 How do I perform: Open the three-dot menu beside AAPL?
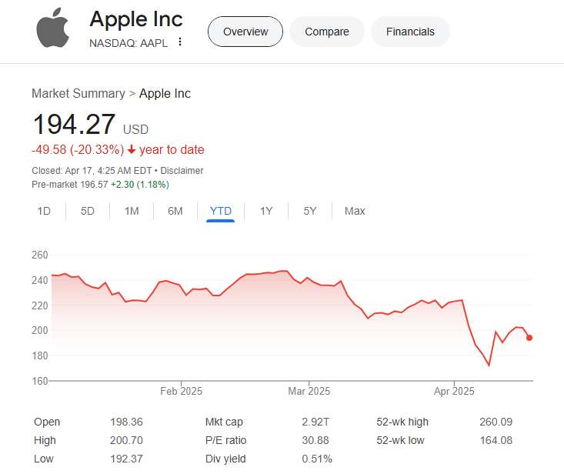(180, 42)
